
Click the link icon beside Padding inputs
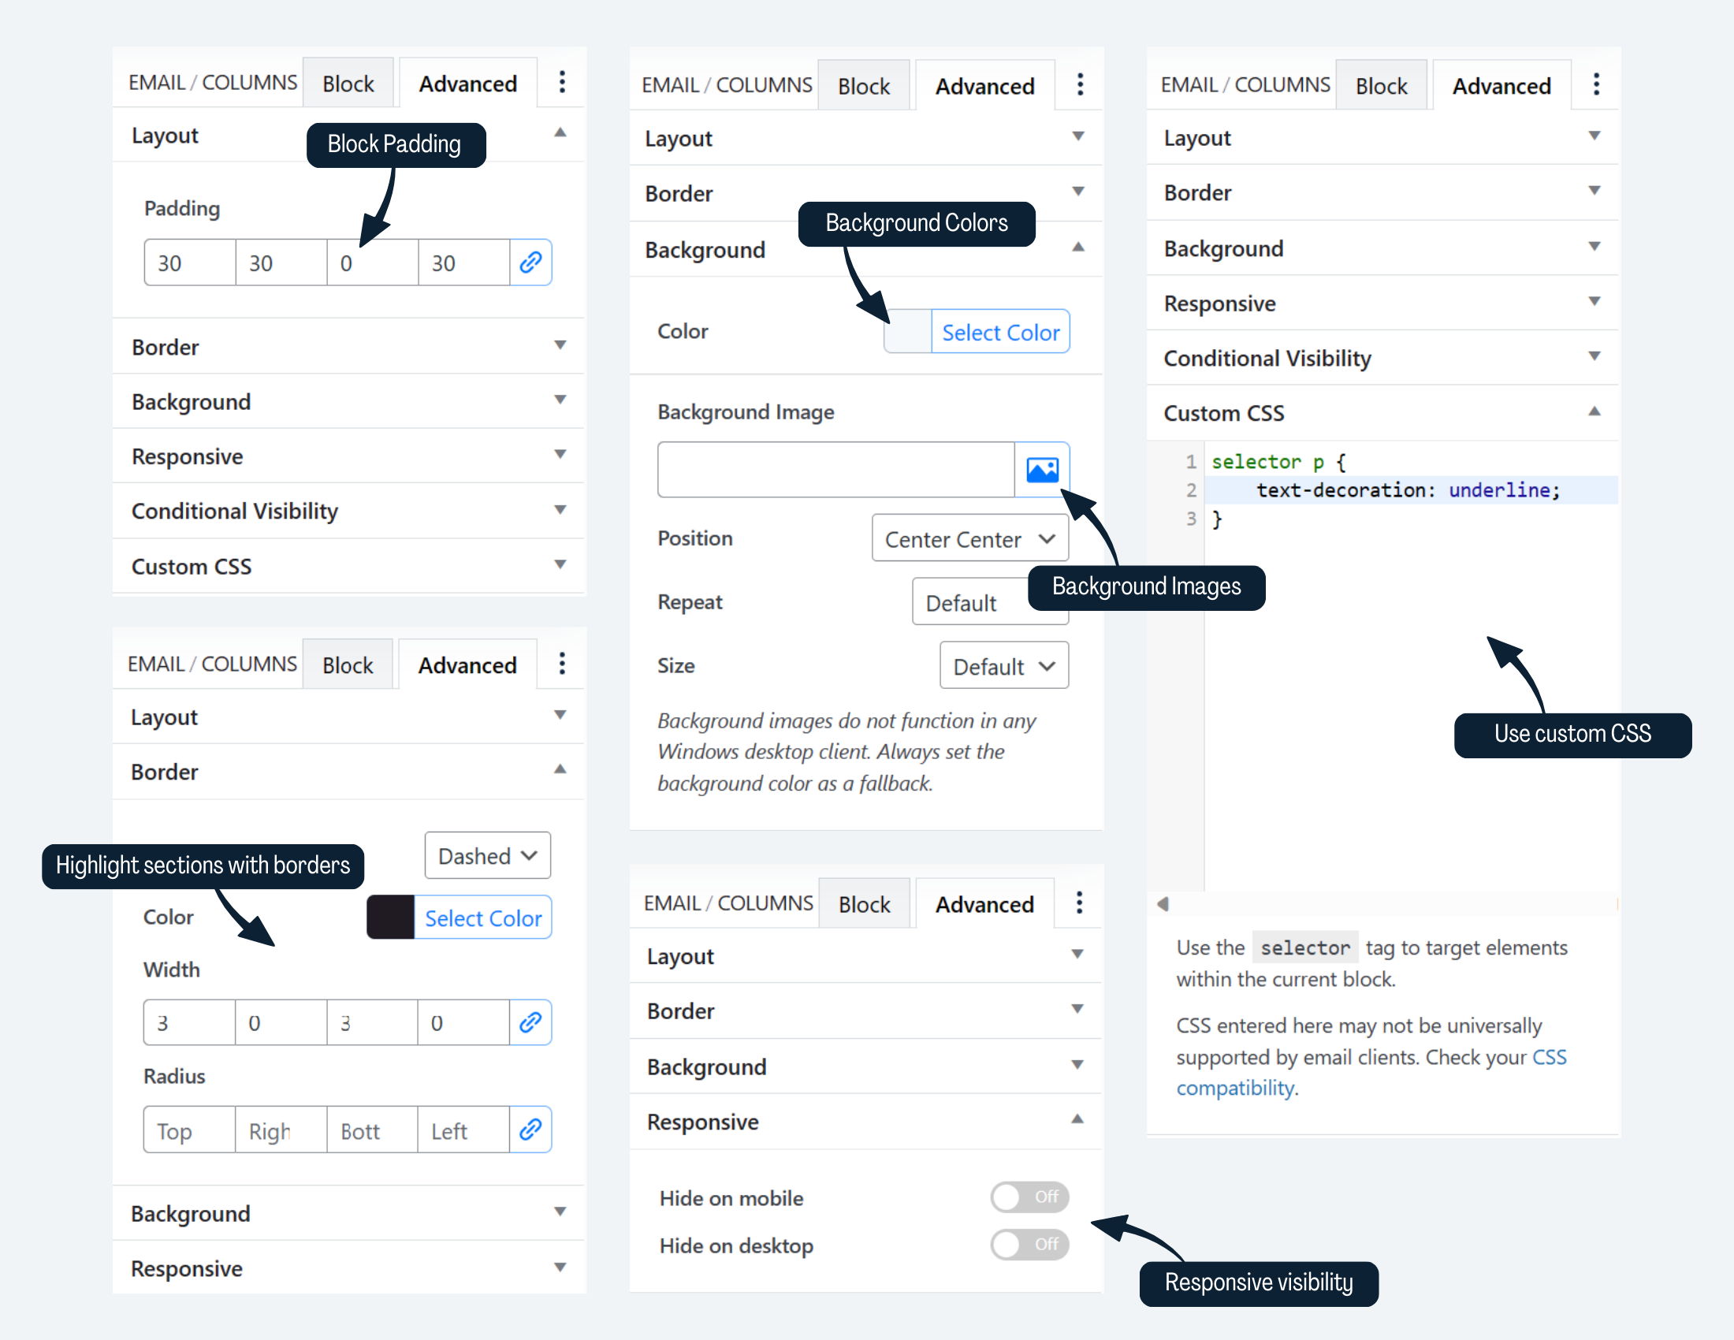point(530,262)
